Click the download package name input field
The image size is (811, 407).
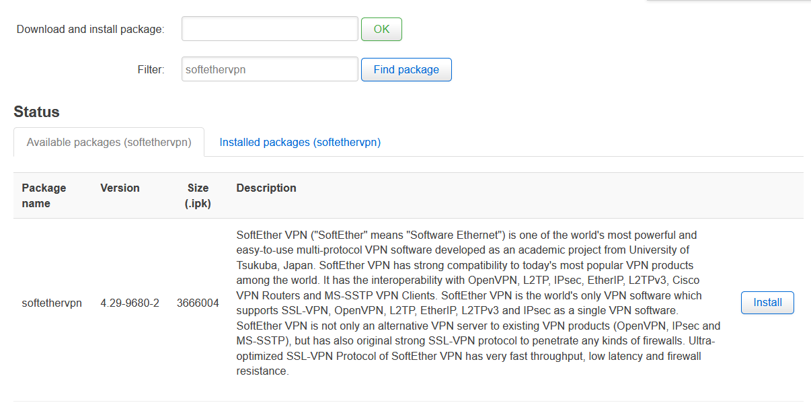(x=269, y=28)
